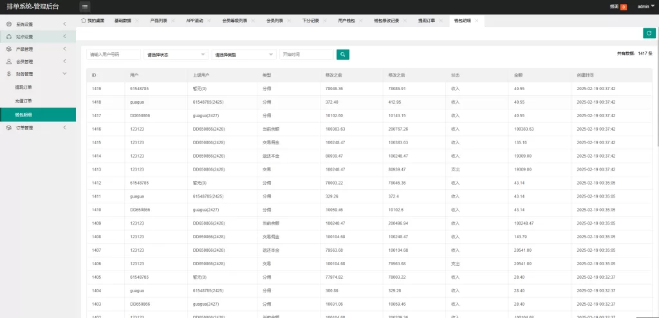Click the home icon for 我的桌面
Image resolution: width=659 pixels, height=318 pixels.
coord(84,21)
